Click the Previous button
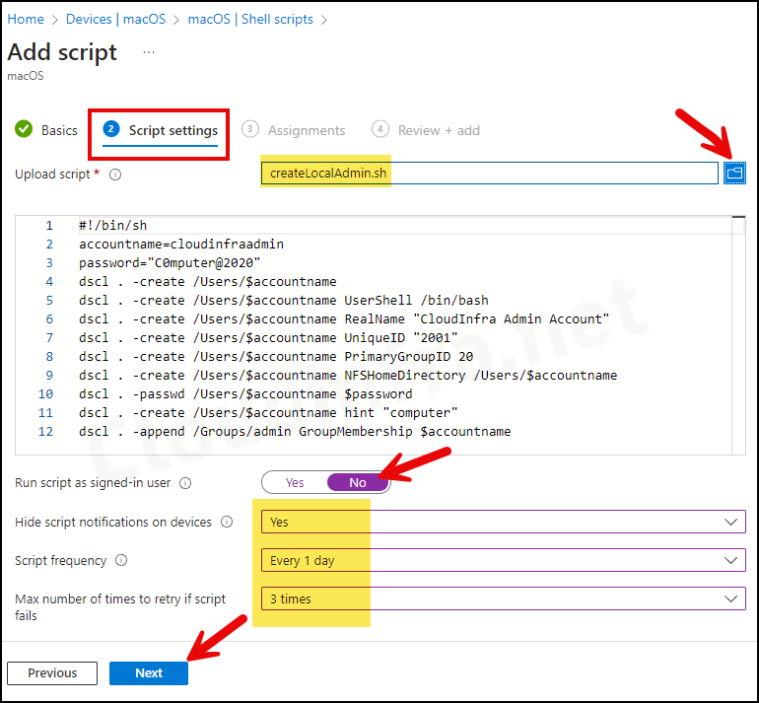This screenshot has width=759, height=703. (x=52, y=673)
